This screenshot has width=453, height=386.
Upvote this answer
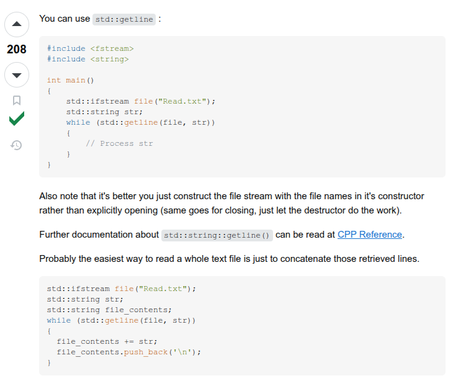[x=17, y=25]
